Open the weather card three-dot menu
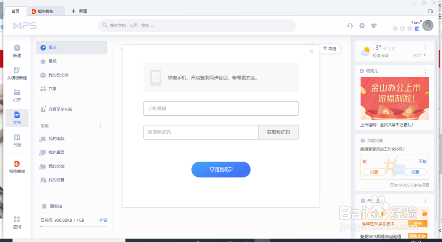This screenshot has height=242, width=442. click(425, 47)
